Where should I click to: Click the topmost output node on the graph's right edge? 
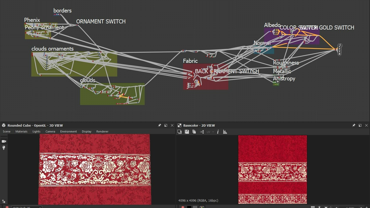coord(339,45)
